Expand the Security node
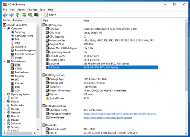The height and width of the screenshot is (137, 190). click(x=5, y=127)
